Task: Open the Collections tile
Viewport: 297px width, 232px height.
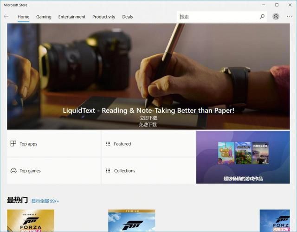Action: coord(148,171)
